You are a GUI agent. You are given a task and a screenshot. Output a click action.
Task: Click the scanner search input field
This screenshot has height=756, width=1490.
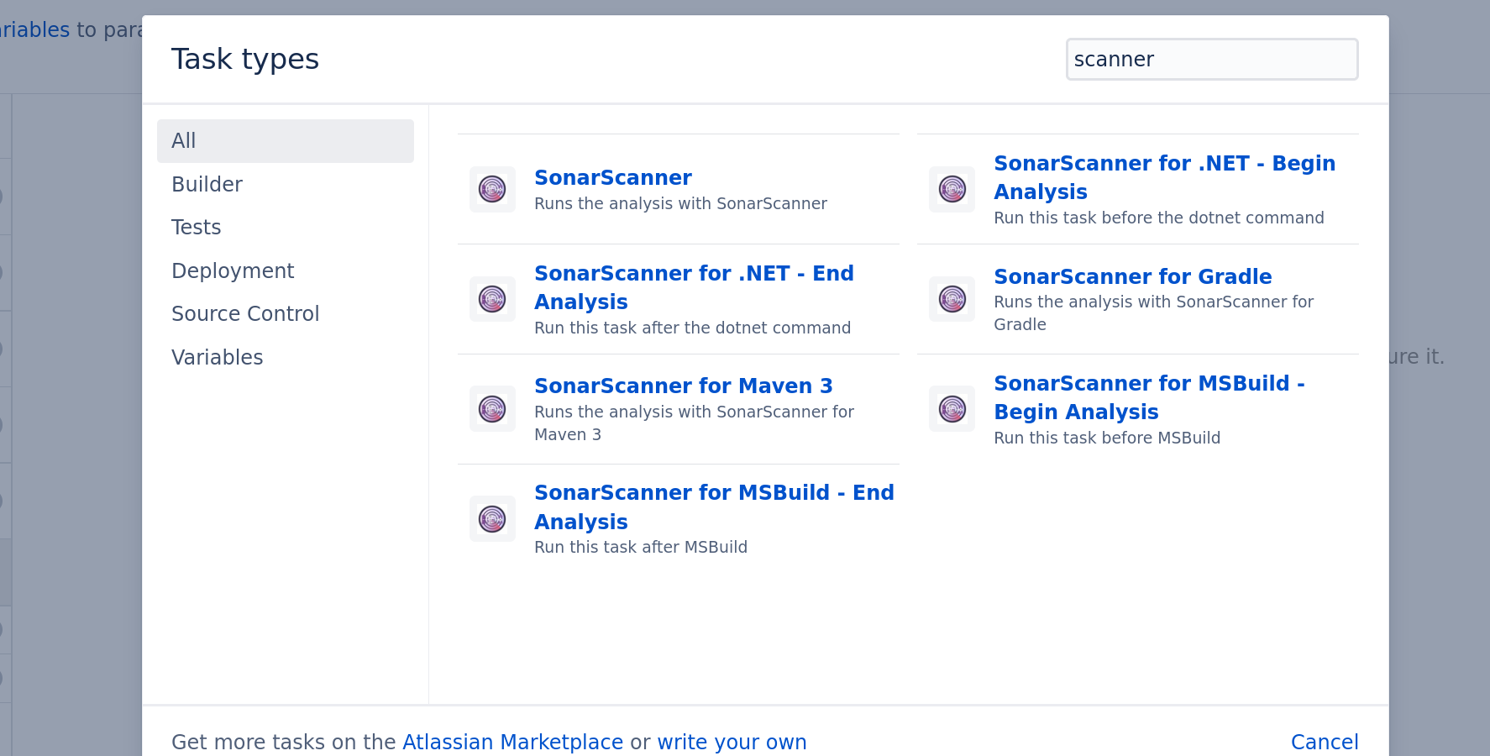point(1212,59)
